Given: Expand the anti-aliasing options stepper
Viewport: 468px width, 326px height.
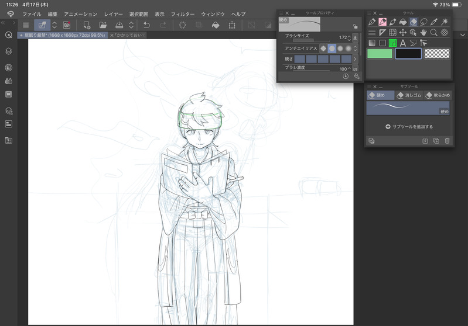Looking at the screenshot, I should coord(355,48).
